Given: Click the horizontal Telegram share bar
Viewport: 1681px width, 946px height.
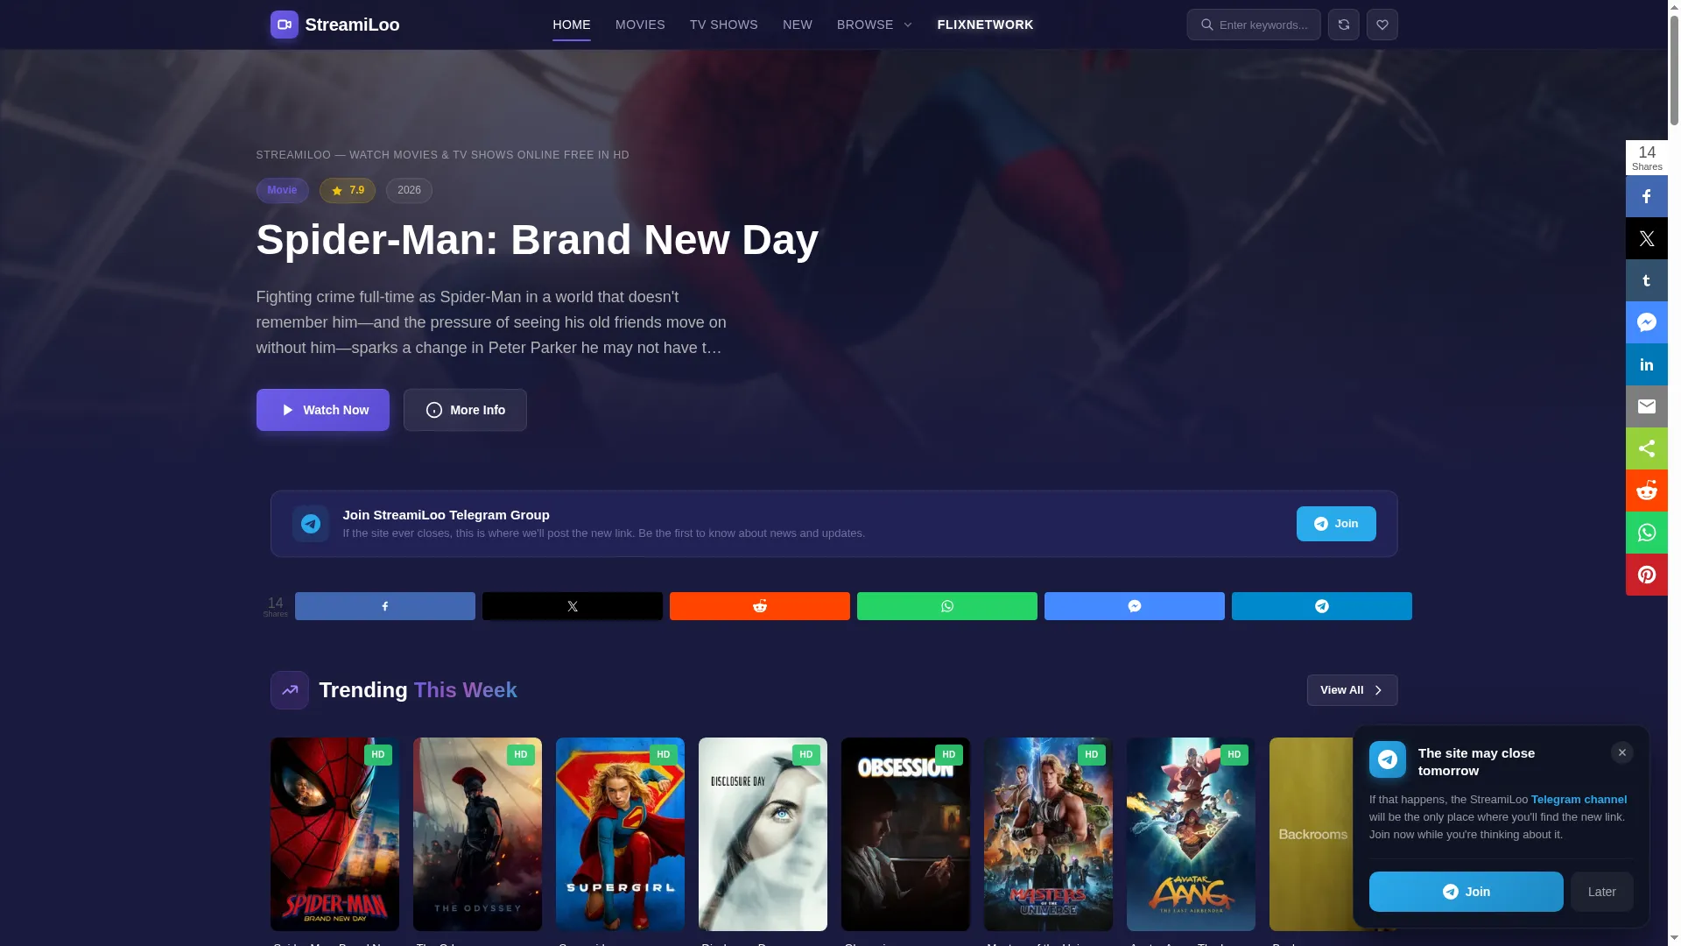Looking at the screenshot, I should [x=1322, y=606].
